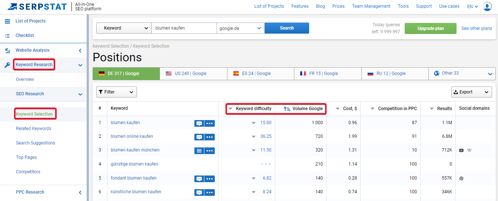Open the user profile avatar icon

point(488,6)
